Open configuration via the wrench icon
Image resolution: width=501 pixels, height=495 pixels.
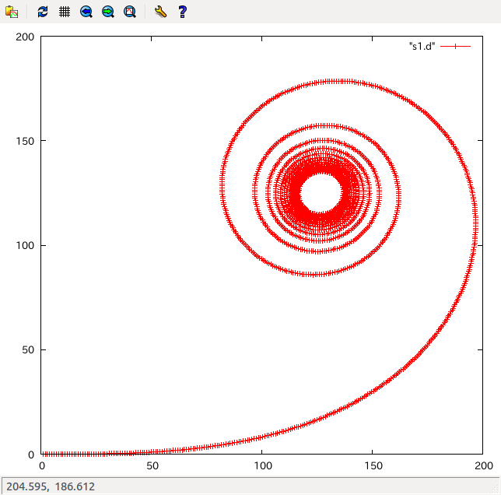(160, 12)
